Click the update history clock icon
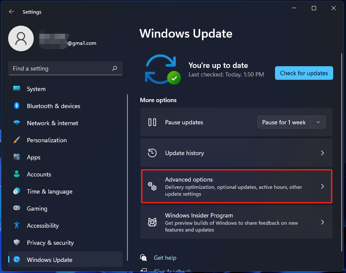This screenshot has height=273, width=346. click(152, 153)
